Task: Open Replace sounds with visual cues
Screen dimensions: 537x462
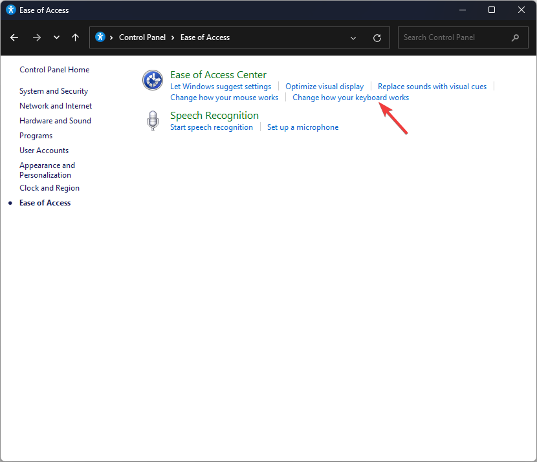Action: point(432,87)
